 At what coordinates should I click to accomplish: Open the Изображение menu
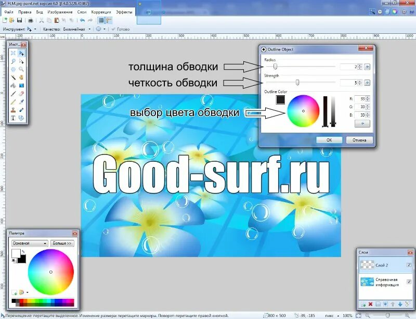tap(60, 12)
